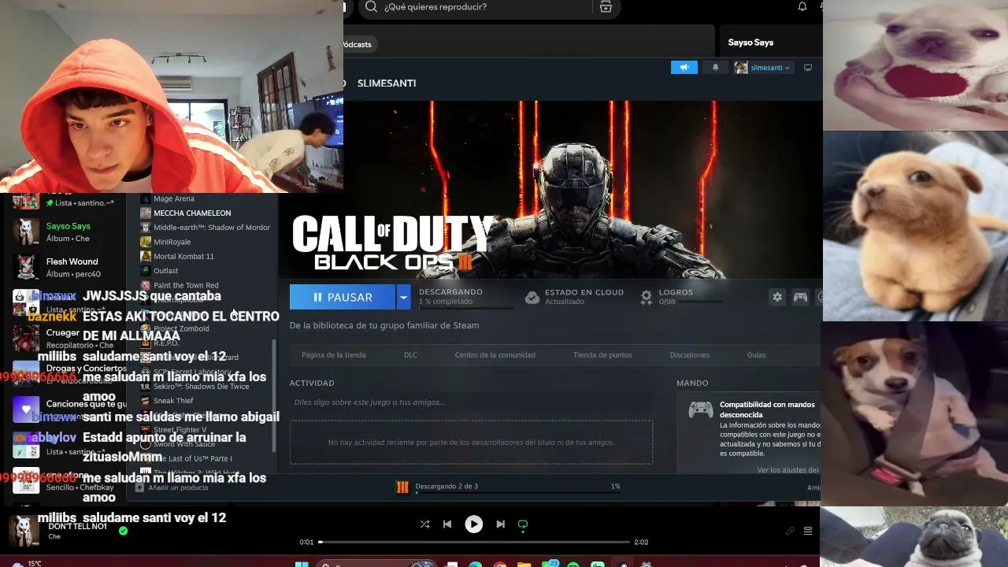The height and width of the screenshot is (567, 1008).
Task: Select Mortal Kombat 11 in library
Action: [x=183, y=256]
